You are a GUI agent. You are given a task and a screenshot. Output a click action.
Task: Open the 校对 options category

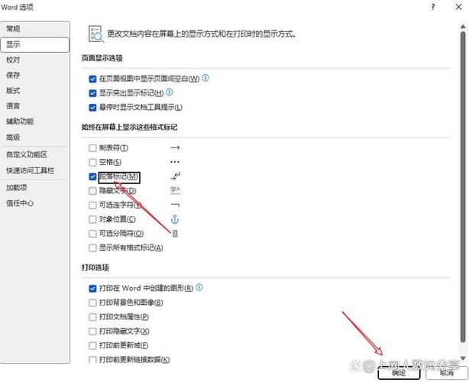coord(35,60)
